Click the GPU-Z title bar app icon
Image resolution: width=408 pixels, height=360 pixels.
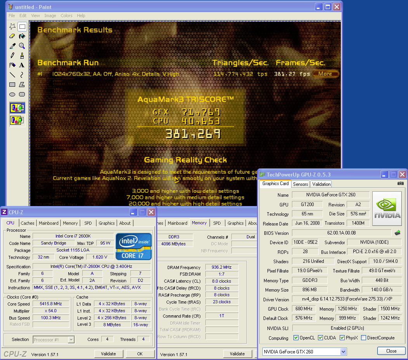click(262, 174)
